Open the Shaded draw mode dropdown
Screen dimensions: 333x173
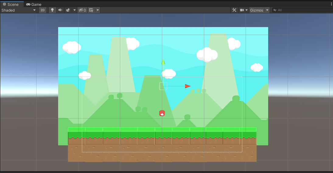point(19,10)
